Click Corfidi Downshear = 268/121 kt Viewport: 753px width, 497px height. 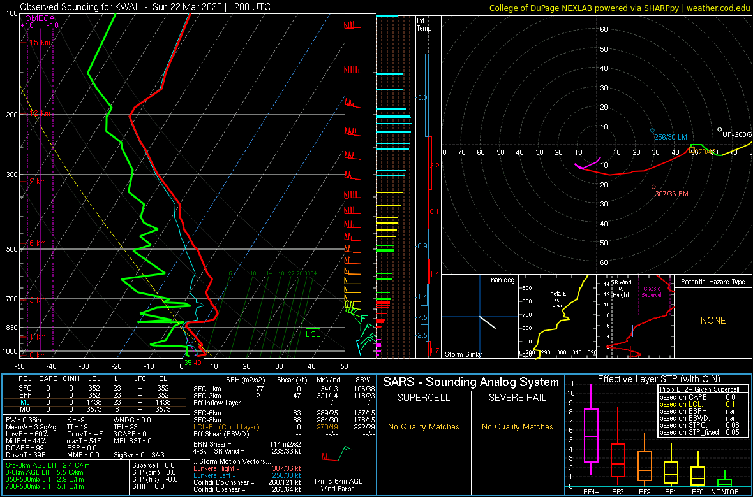coord(247,482)
